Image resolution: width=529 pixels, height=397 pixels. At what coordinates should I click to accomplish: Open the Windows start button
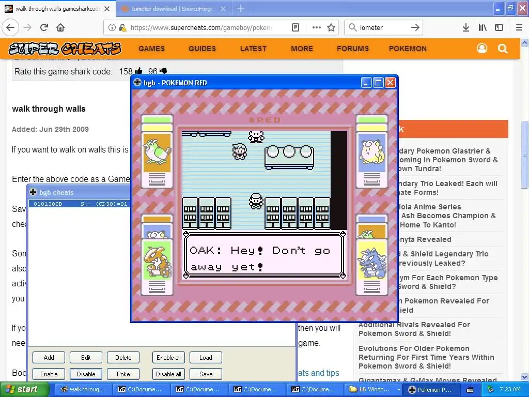click(24, 390)
